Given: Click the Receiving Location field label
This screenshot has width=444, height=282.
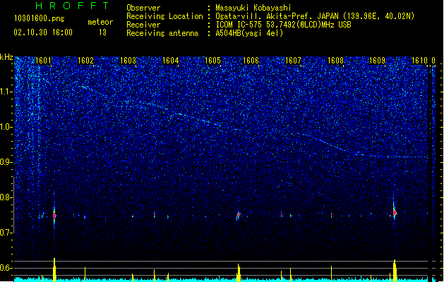Looking at the screenshot, I should pyautogui.click(x=164, y=16).
